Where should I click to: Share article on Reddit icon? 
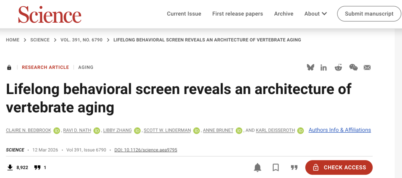(338, 67)
